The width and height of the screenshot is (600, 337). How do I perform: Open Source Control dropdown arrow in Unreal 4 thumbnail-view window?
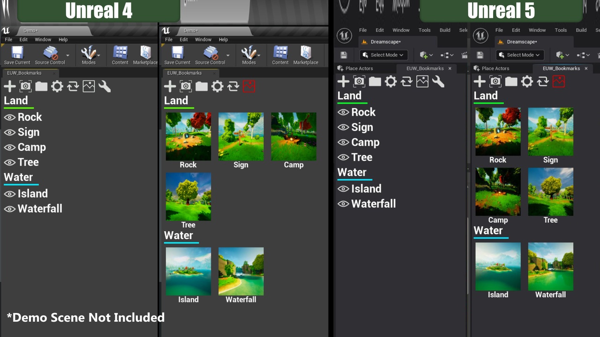click(228, 55)
